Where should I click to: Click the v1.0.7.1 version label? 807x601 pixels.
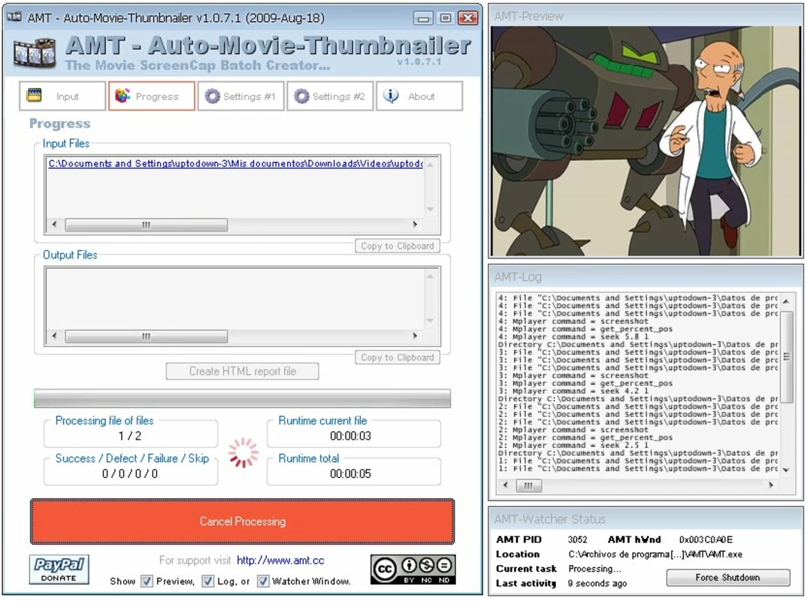pos(419,62)
